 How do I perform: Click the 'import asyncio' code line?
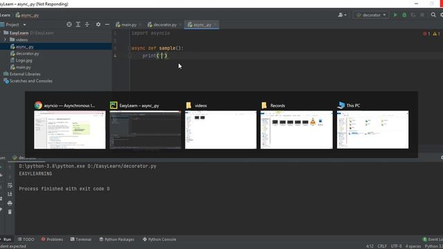pos(151,33)
